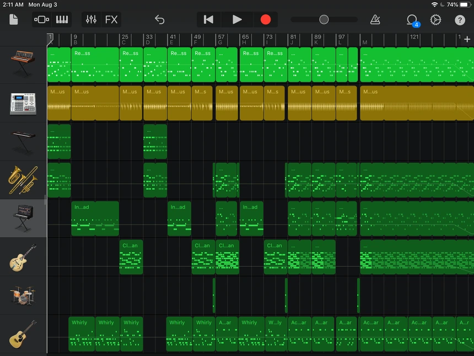
Task: Open song settings gear
Action: [435, 20]
